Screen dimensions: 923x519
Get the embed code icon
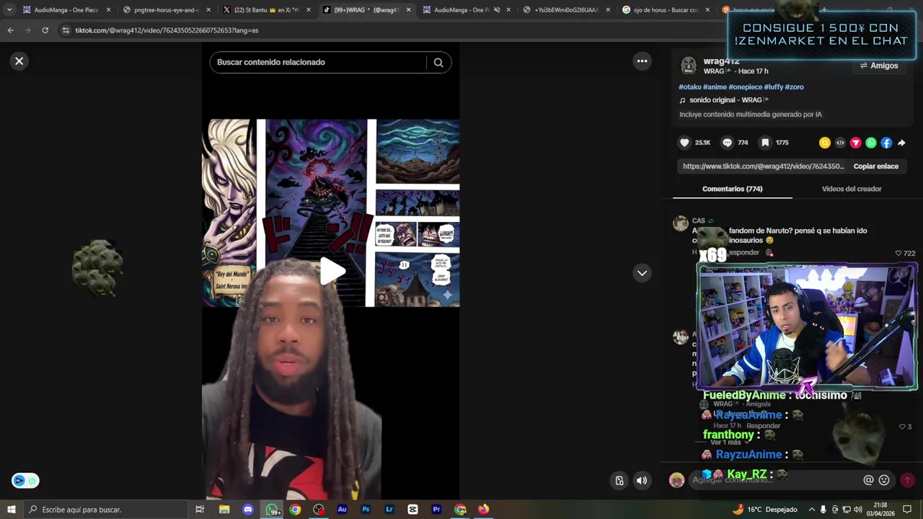(x=840, y=143)
